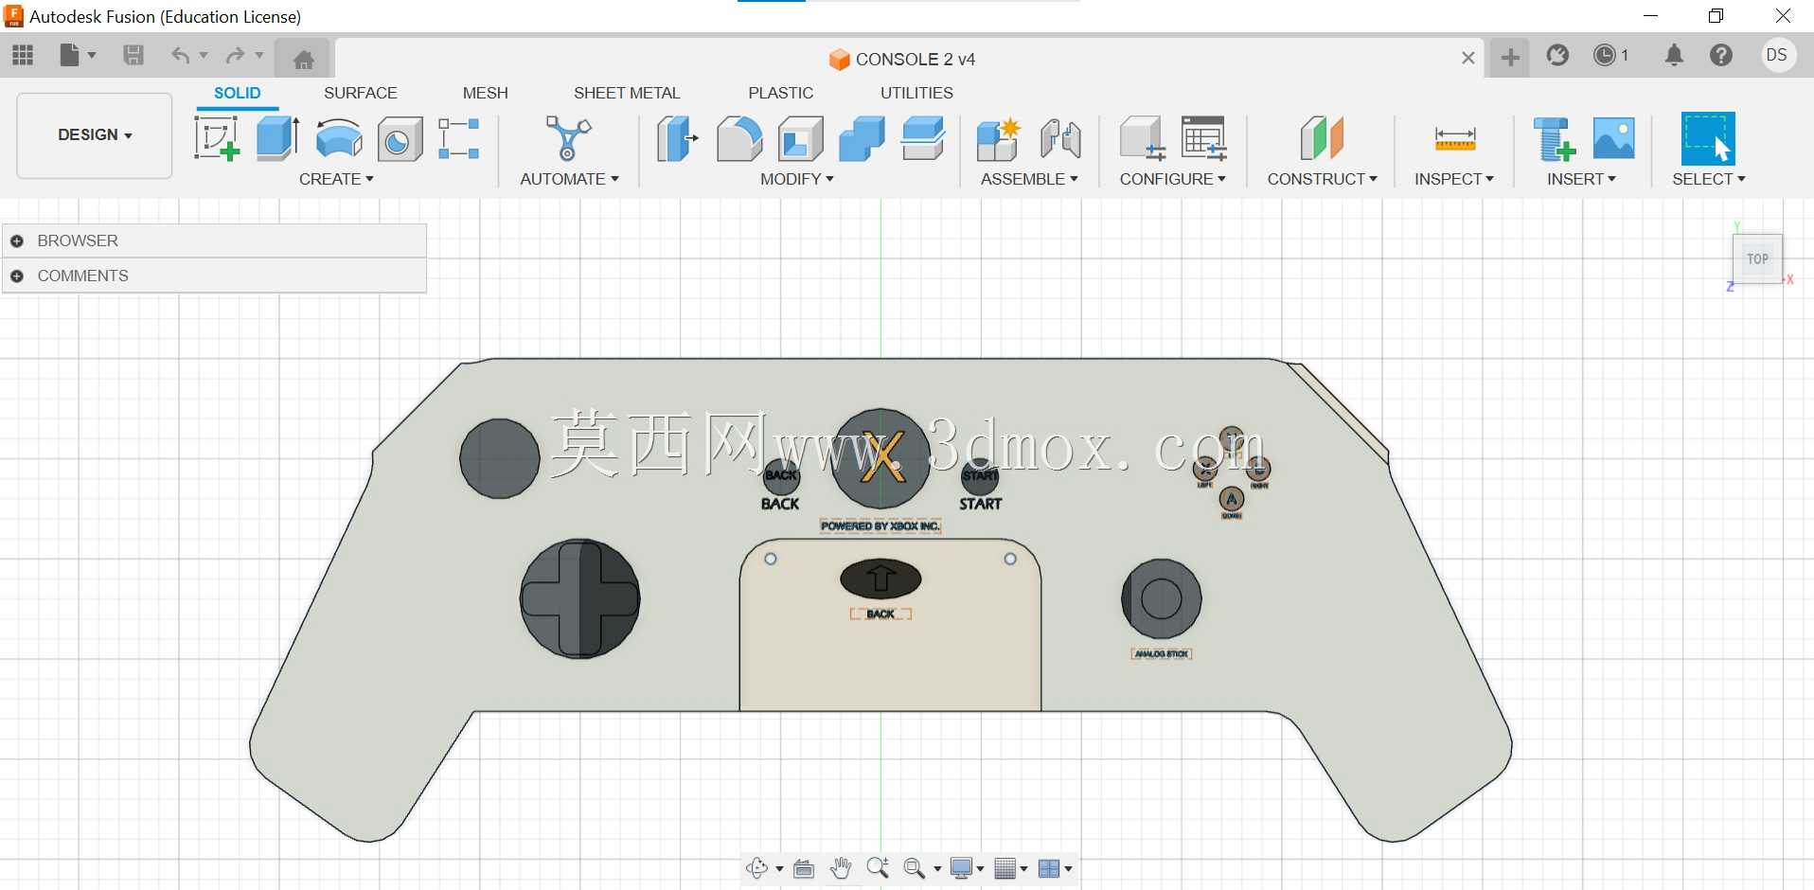Open the INSERT dropdown menu

pos(1582,179)
